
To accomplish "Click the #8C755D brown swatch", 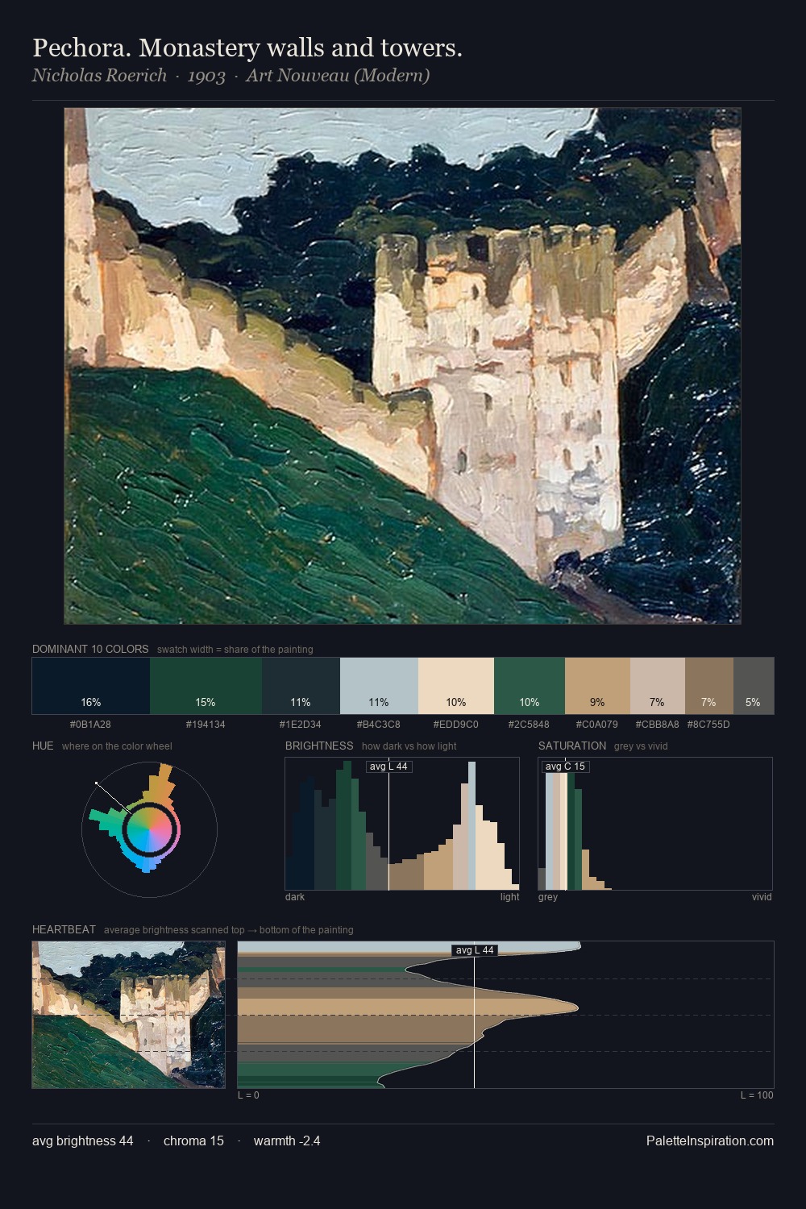I will pos(709,686).
